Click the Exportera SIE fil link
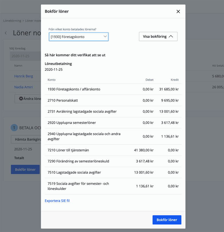Screen dimensions: 224x232 click(57, 201)
